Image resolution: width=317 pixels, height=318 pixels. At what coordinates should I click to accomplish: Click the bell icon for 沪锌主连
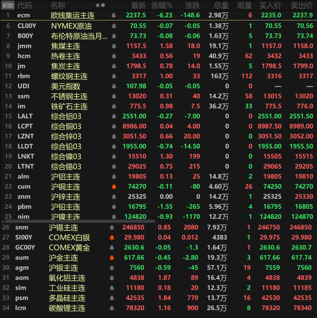tap(114, 197)
